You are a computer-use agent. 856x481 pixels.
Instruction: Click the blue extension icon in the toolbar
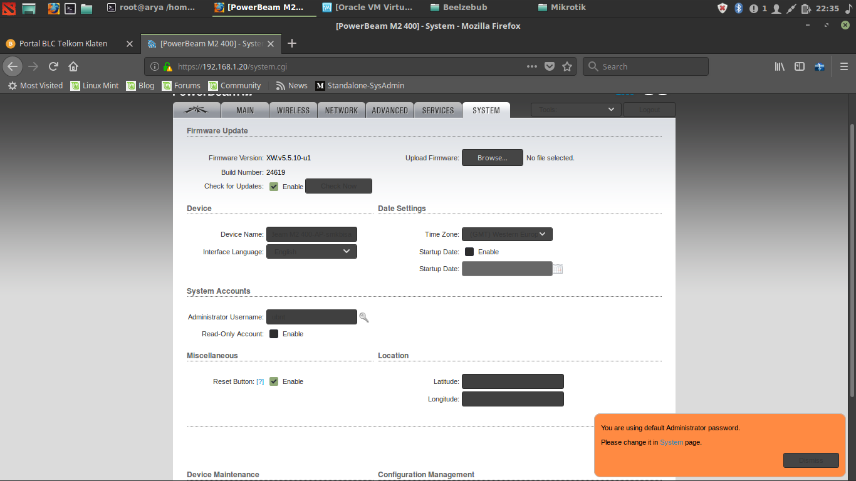coord(819,66)
